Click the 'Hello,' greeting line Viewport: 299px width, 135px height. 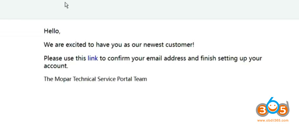coord(52,31)
